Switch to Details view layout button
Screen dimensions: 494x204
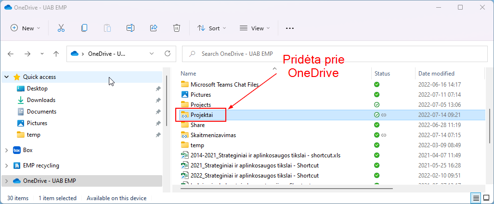coord(476,198)
